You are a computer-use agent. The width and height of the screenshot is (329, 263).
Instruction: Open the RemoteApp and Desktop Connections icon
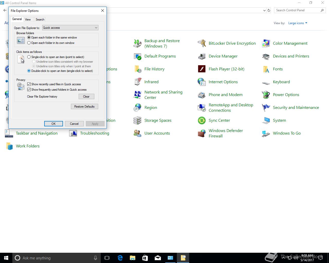coord(202,108)
